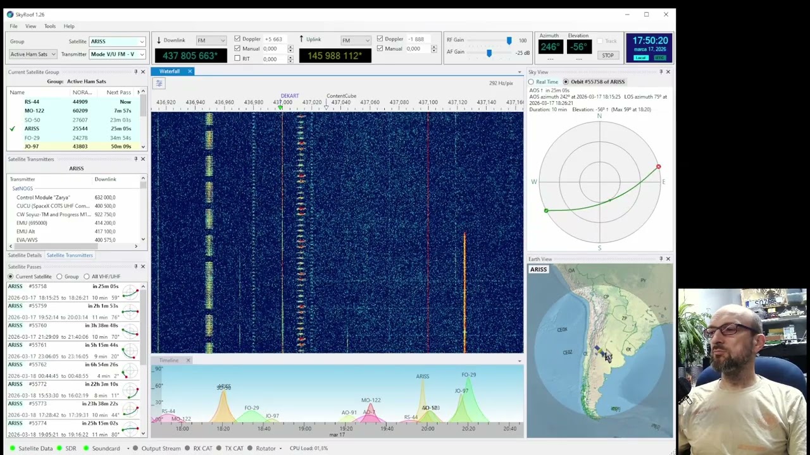Open the waterfall tab list dropdown arrow

pyautogui.click(x=520, y=72)
